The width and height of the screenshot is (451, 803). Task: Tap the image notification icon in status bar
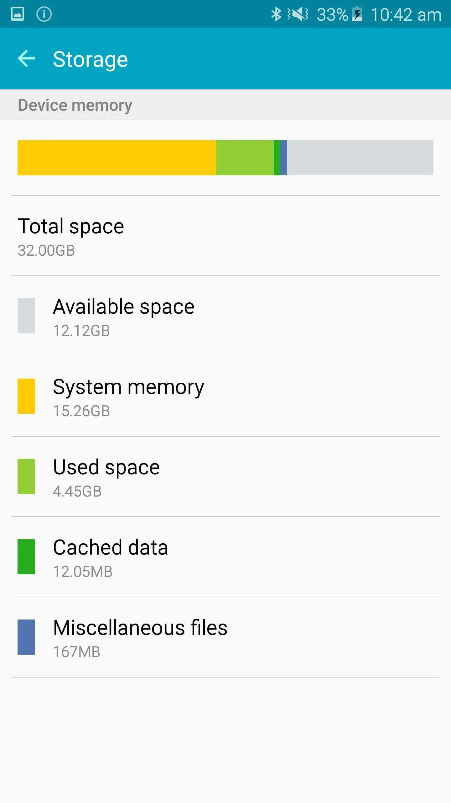[x=18, y=14]
